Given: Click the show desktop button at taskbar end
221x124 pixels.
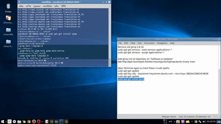Looking at the screenshot, I should [x=219, y=122].
